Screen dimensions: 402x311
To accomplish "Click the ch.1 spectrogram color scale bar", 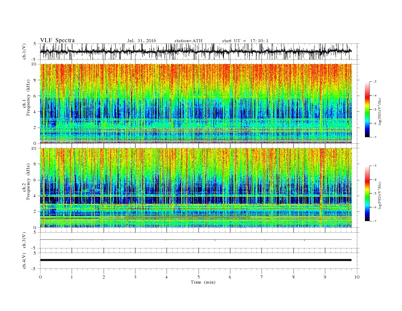I will pyautogui.click(x=367, y=109).
